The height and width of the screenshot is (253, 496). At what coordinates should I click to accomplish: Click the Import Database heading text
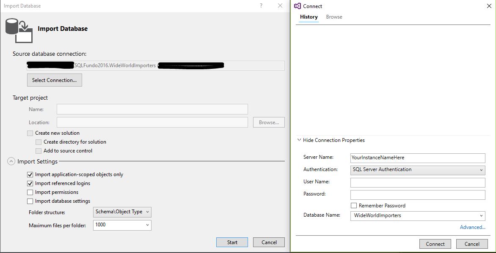63,29
